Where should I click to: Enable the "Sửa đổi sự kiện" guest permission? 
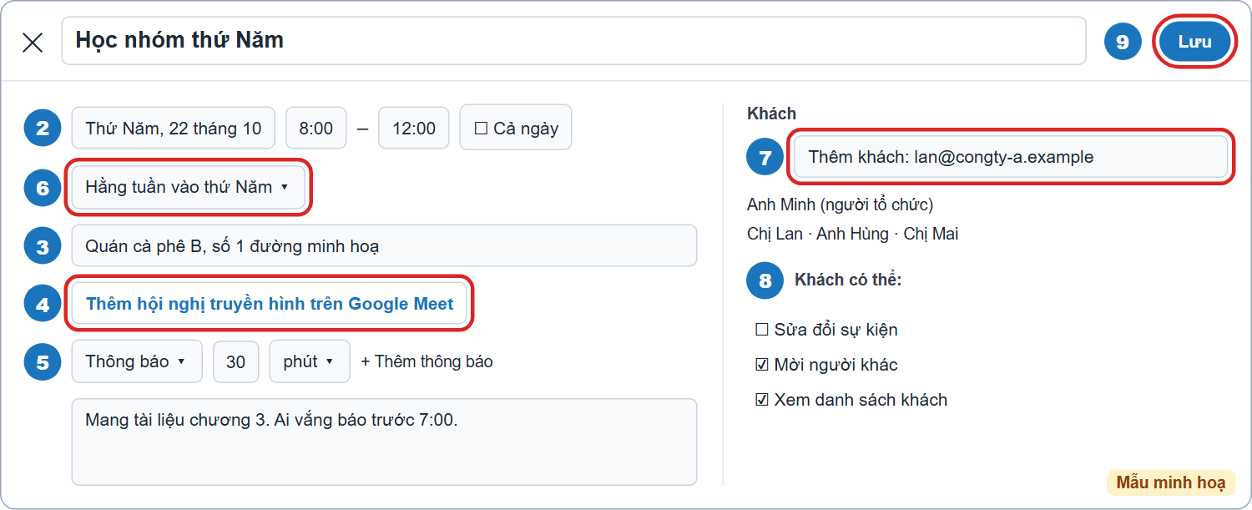762,330
